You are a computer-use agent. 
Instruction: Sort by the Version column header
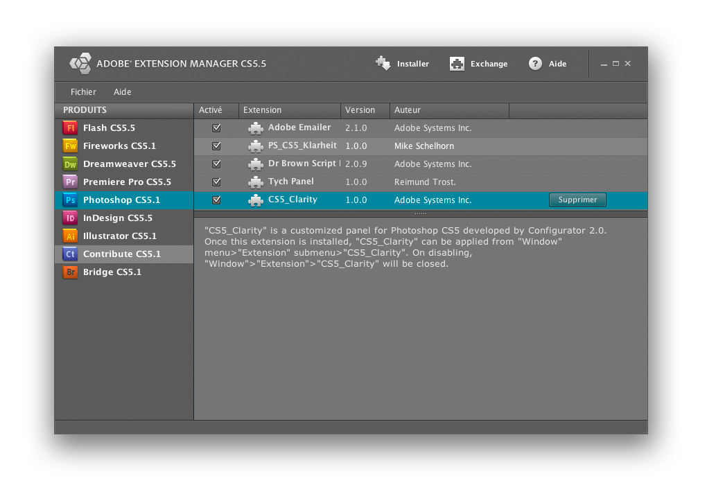point(365,110)
